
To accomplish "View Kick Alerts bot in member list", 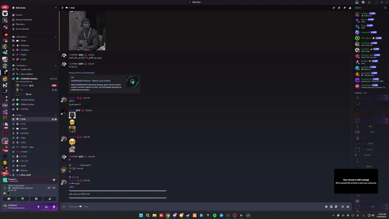I will pyautogui.click(x=371, y=38).
